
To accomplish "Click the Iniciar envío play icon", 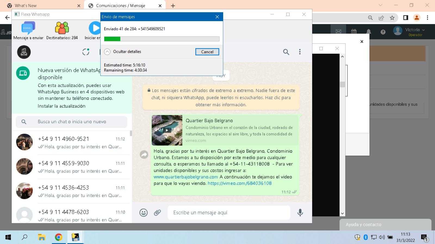I will coord(95,28).
